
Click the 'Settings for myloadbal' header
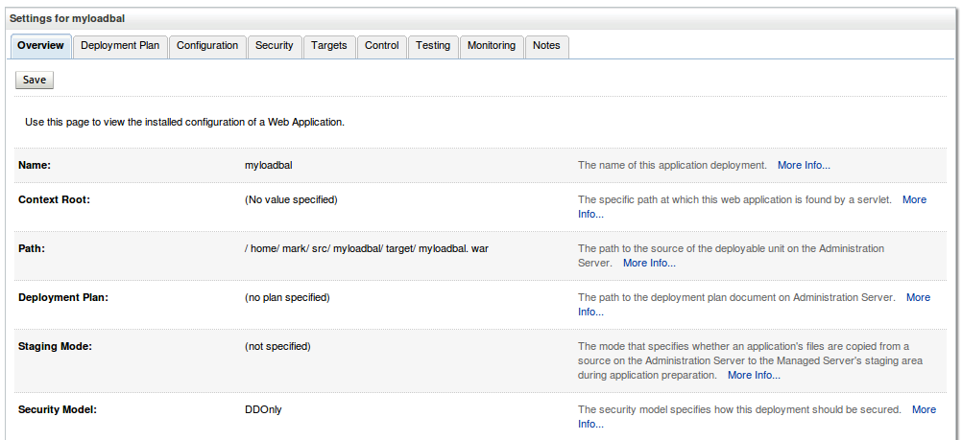pyautogui.click(x=67, y=18)
